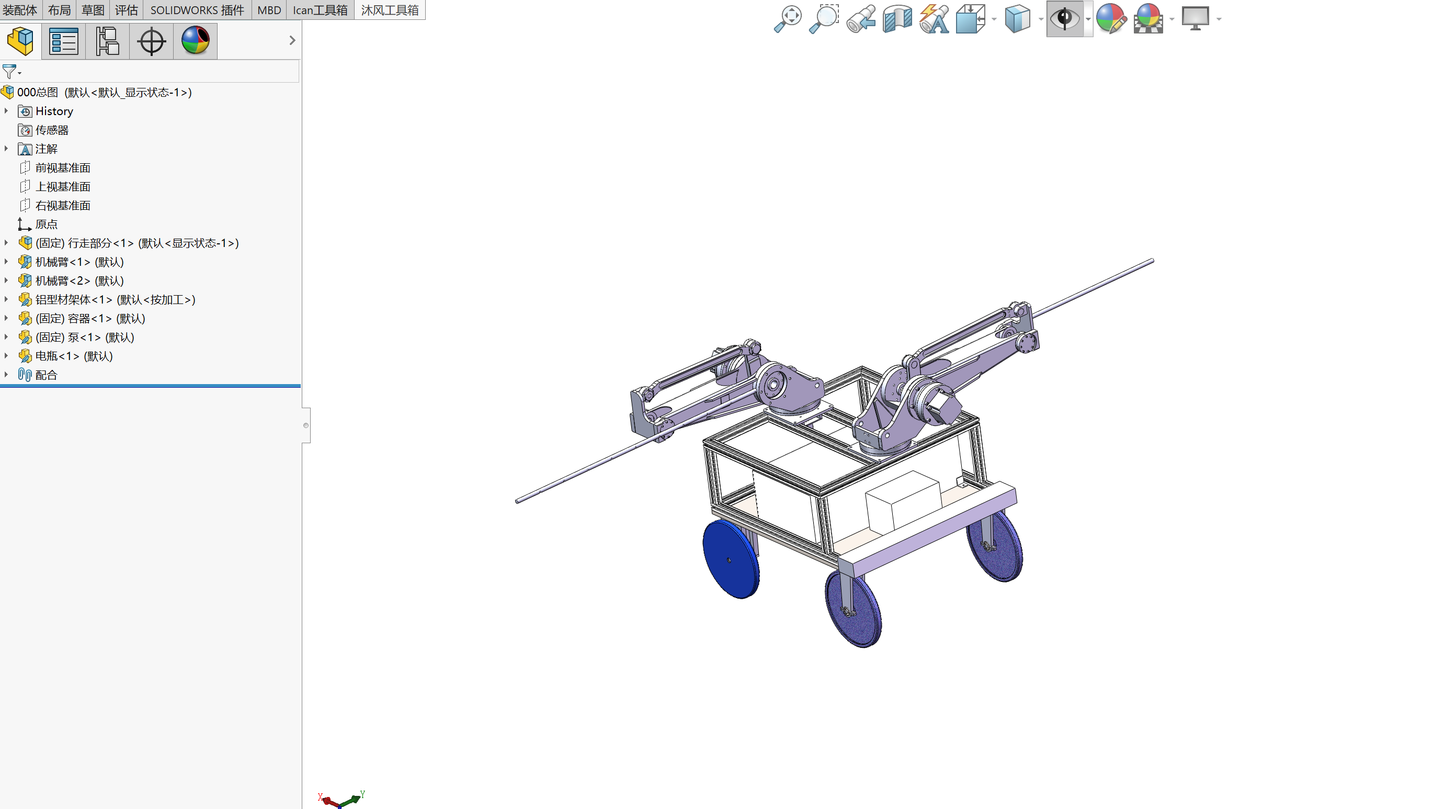Image resolution: width=1433 pixels, height=809 pixels.
Task: Select 电瓶<1> part
Action: [74, 356]
